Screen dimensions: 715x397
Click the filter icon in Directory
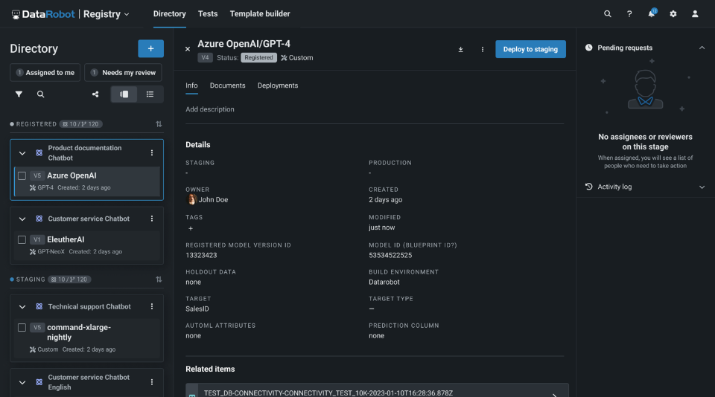tap(19, 94)
